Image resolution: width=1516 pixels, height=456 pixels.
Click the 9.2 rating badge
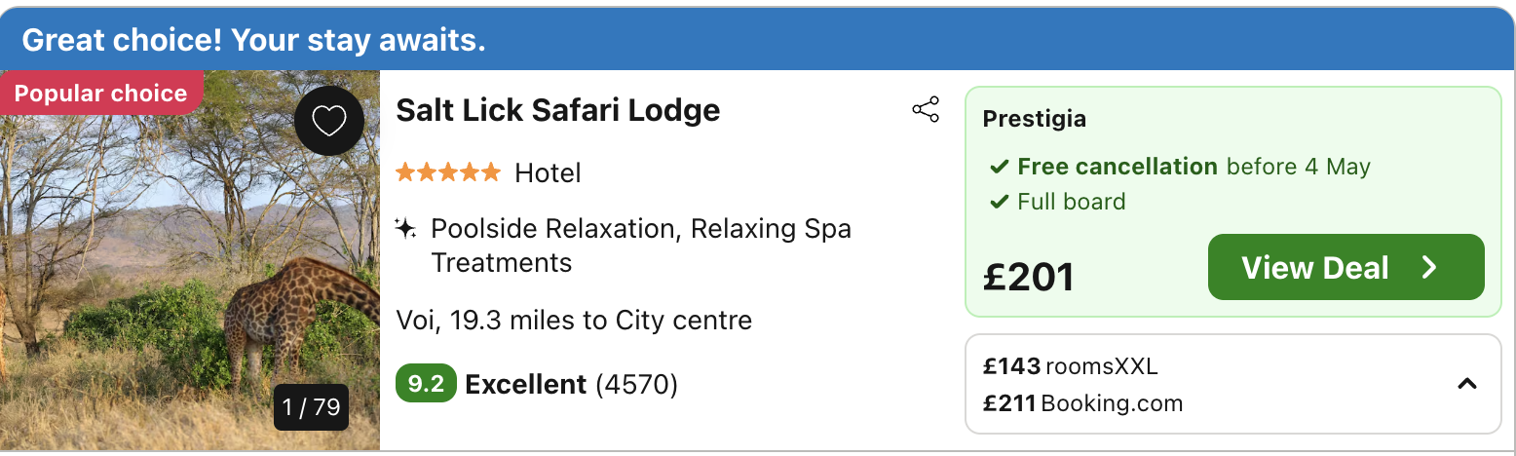coord(426,384)
